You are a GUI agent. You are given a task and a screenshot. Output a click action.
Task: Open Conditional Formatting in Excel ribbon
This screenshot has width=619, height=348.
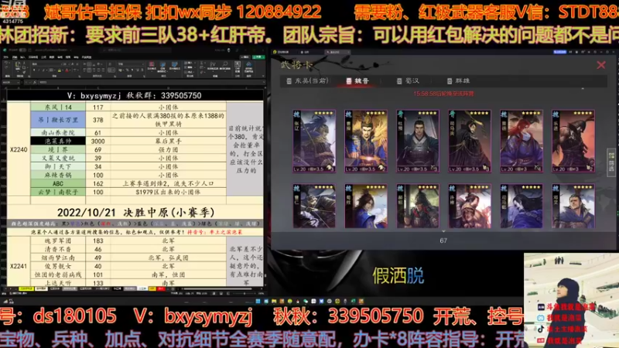coord(152,66)
